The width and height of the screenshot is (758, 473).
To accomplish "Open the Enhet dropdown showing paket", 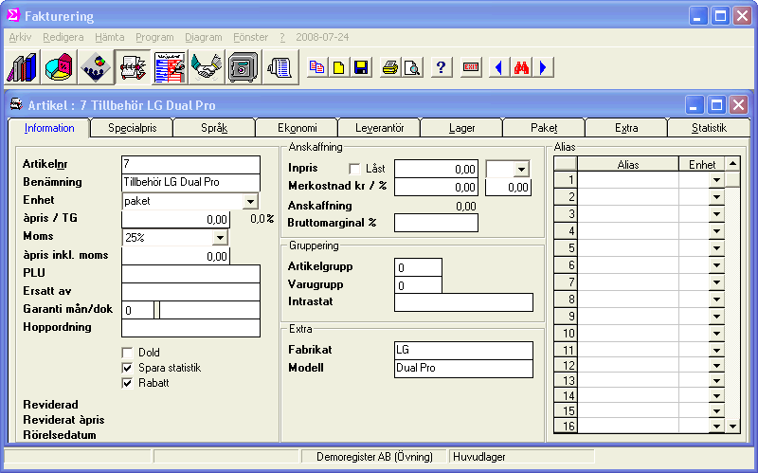I will (x=250, y=201).
